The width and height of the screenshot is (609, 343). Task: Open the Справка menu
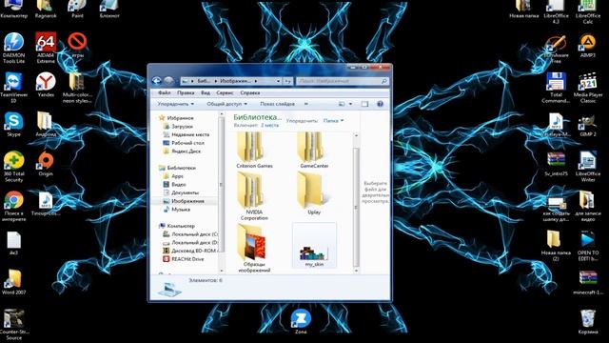coord(249,93)
